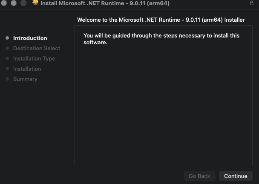Close the installer window
The height and width of the screenshot is (184, 259).
pos(4,3)
